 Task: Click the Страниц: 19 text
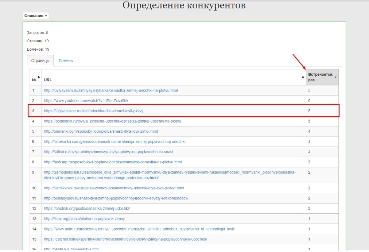pos(38,41)
